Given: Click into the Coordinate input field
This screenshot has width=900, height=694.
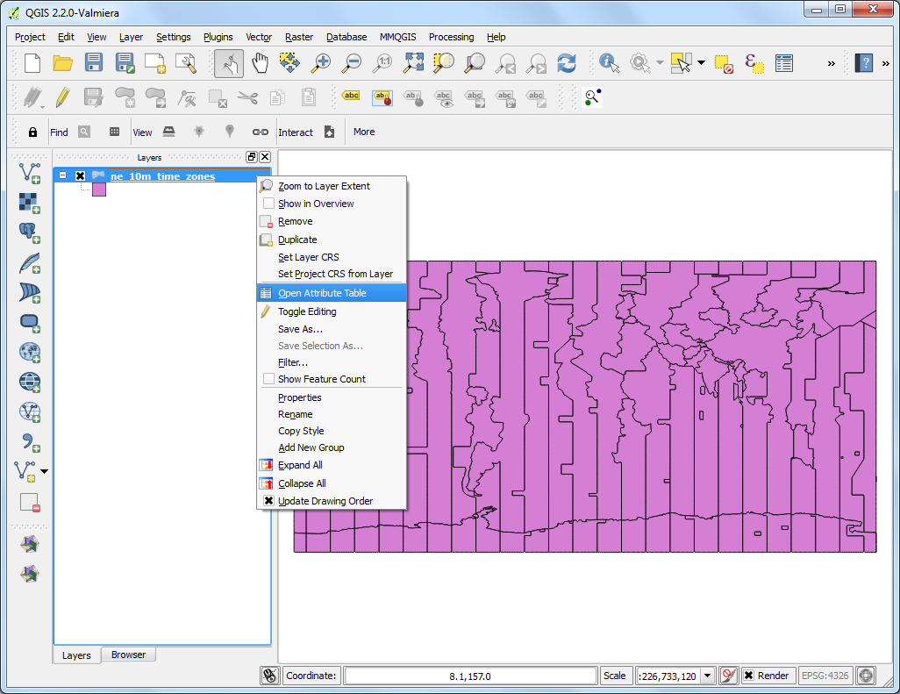Looking at the screenshot, I should [469, 676].
